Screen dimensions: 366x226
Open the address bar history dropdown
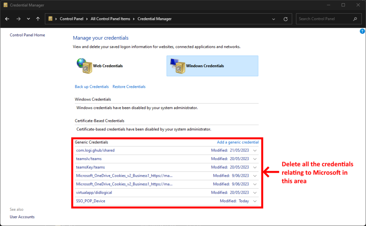point(273,19)
